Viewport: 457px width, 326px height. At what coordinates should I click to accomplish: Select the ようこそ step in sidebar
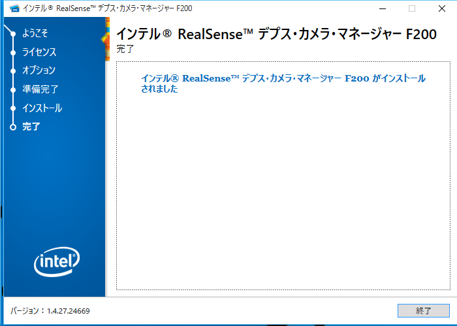tap(35, 33)
